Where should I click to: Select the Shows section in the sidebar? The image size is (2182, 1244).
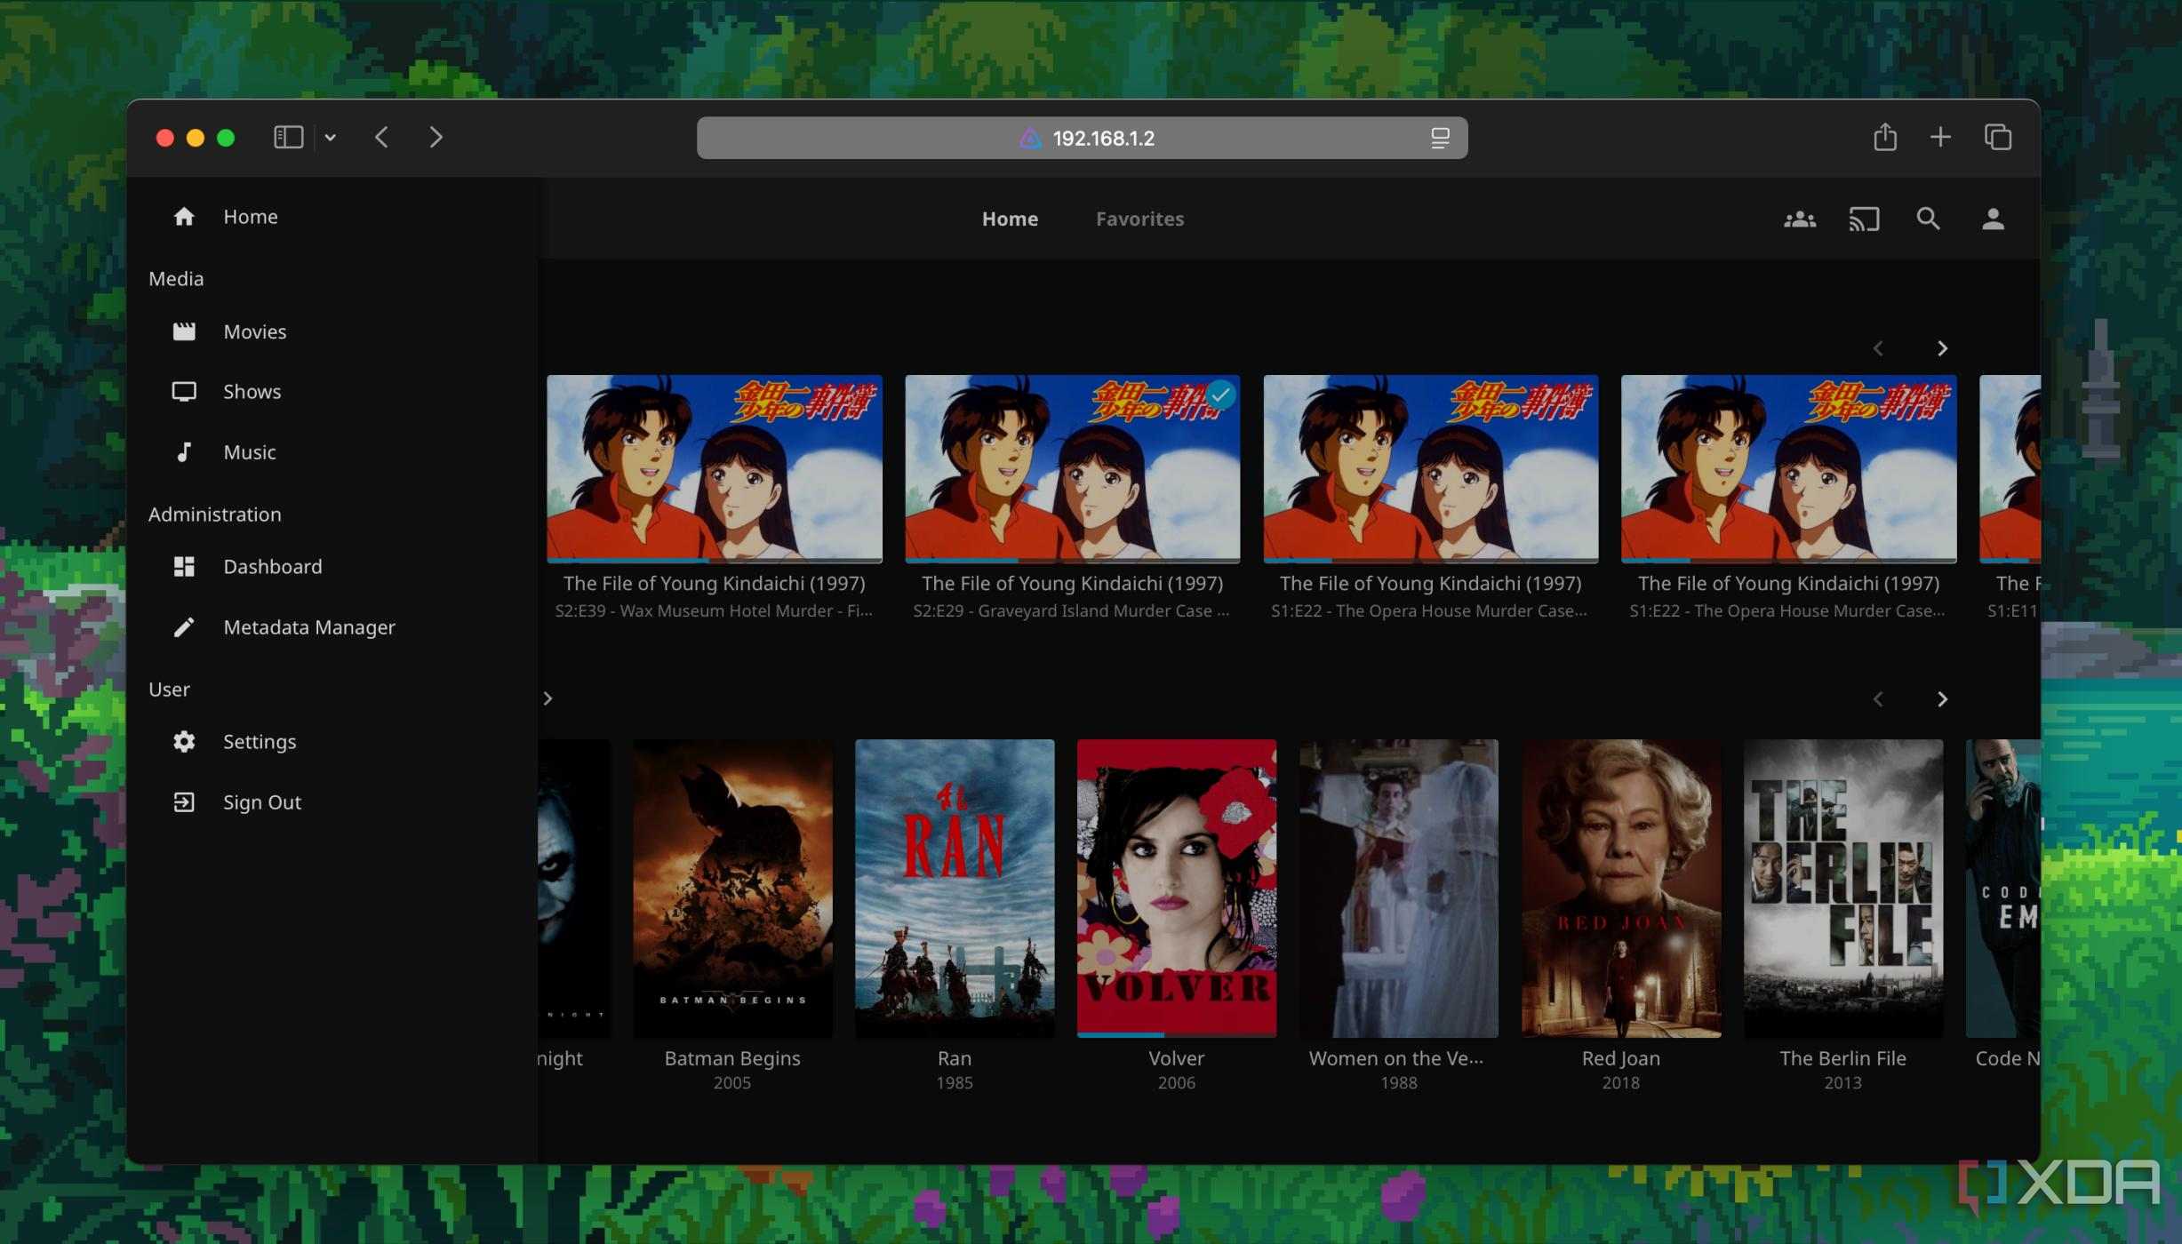coord(252,391)
